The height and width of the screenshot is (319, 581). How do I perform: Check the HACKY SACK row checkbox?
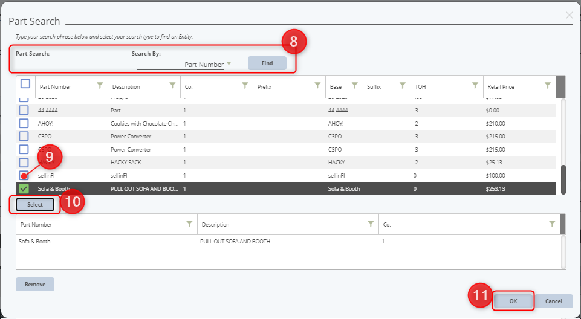(24, 163)
